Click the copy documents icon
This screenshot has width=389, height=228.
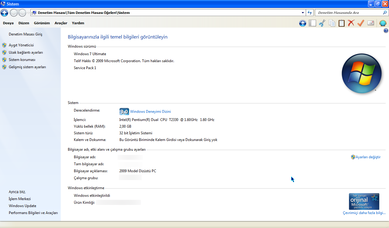coord(332,23)
